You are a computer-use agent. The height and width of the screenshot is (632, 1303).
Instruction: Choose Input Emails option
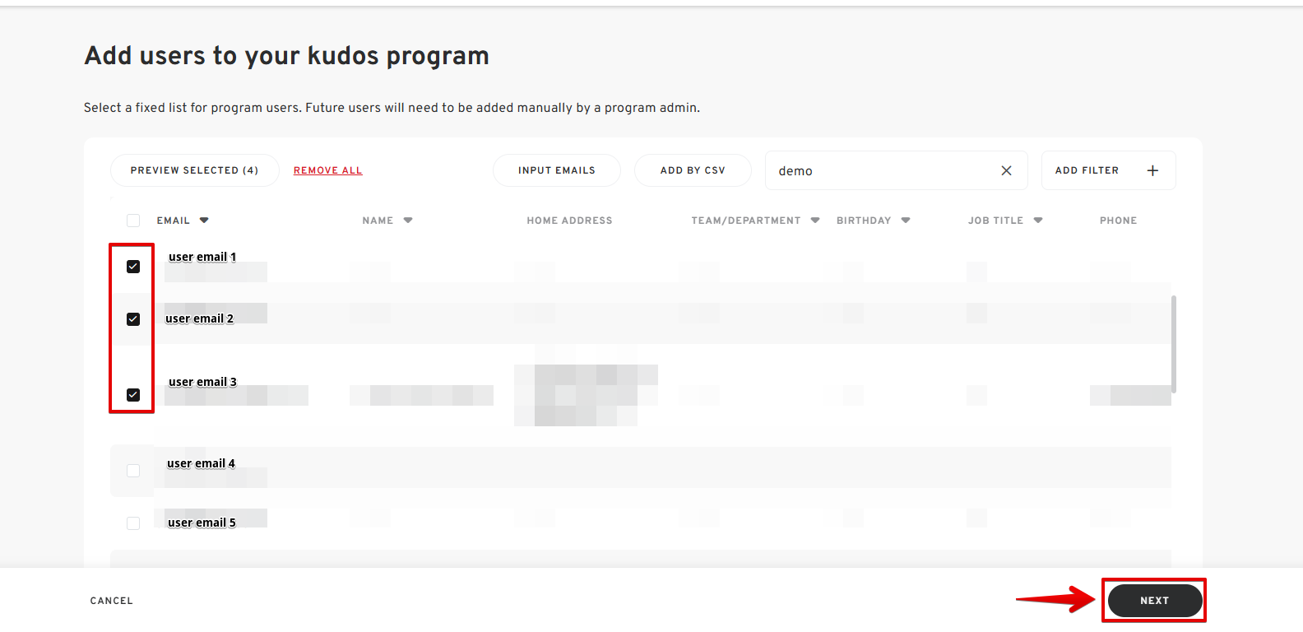[556, 170]
